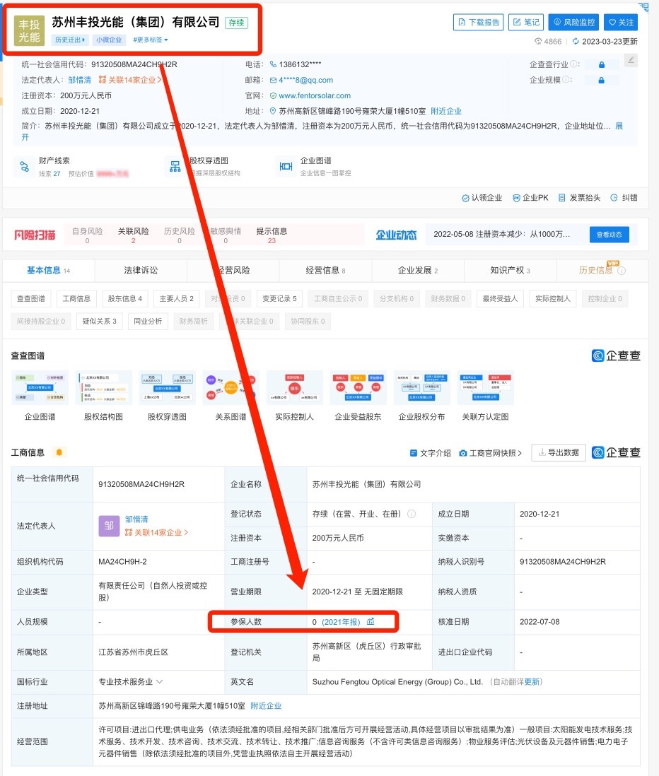This screenshot has height=776, width=659.
Task: Switch to the 企业发展 tab
Action: click(x=418, y=270)
